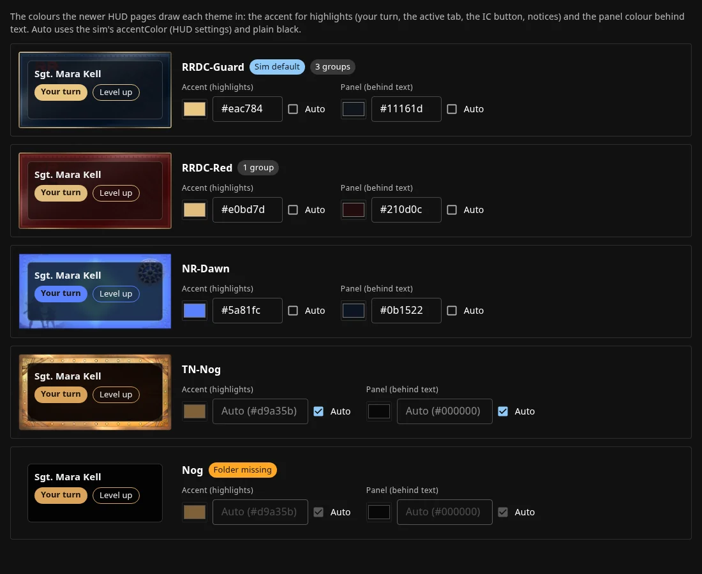This screenshot has width=702, height=574.
Task: Open Nog panel colour swatch
Action: [378, 512]
